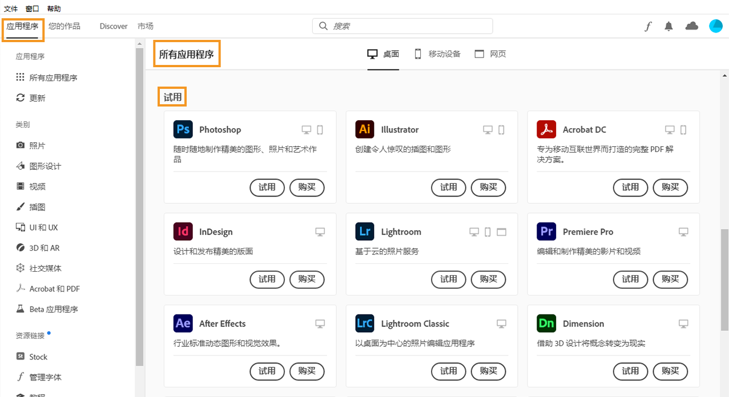Click the Photoshop app icon
The image size is (729, 397).
[183, 129]
